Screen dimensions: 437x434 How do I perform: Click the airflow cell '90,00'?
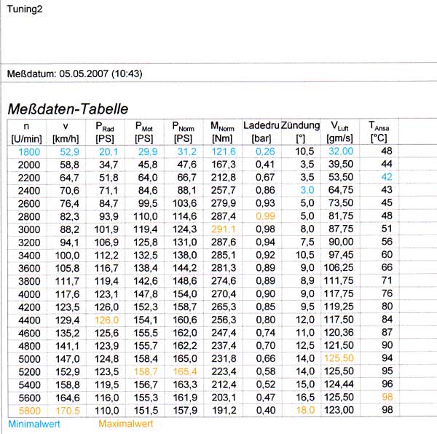[341, 242]
